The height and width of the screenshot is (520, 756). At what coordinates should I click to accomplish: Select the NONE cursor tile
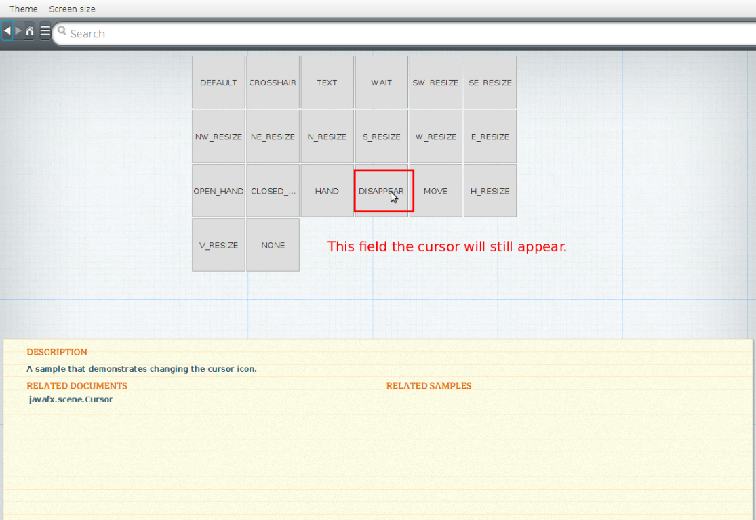pos(273,244)
